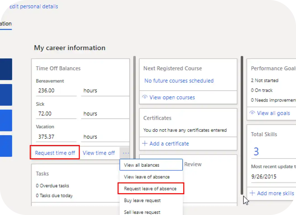The image size is (296, 215).
Task: Click the eye icon beside View all goals
Action: coord(252,113)
